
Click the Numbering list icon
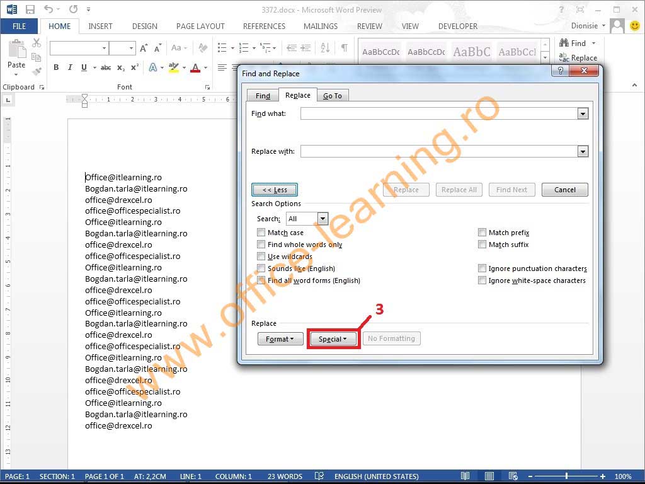tap(244, 48)
